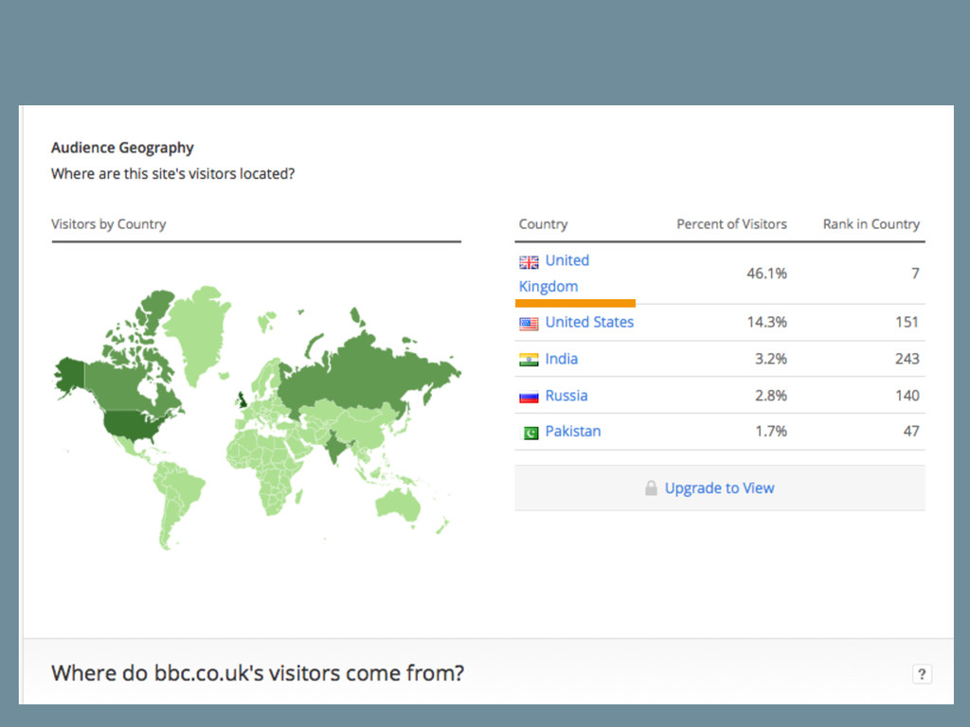Click Where do bbc.co.uk's visitors come from

click(258, 673)
